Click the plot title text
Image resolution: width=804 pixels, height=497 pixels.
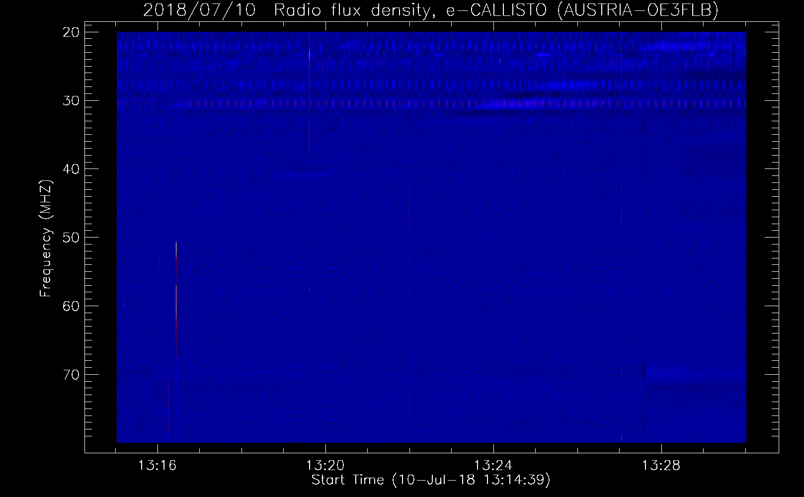pyautogui.click(x=430, y=10)
